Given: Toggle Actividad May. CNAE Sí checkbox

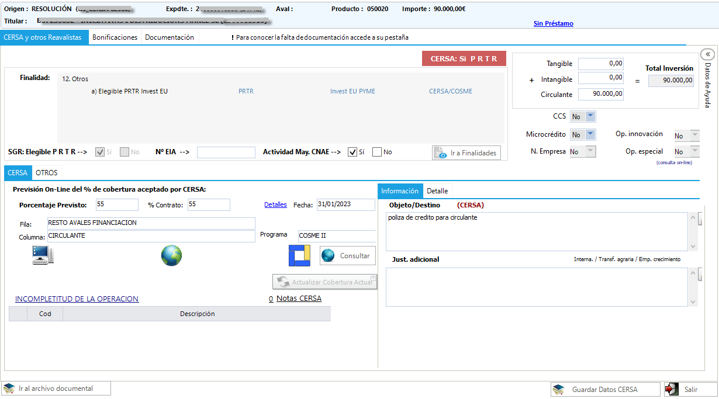Looking at the screenshot, I should (x=352, y=152).
